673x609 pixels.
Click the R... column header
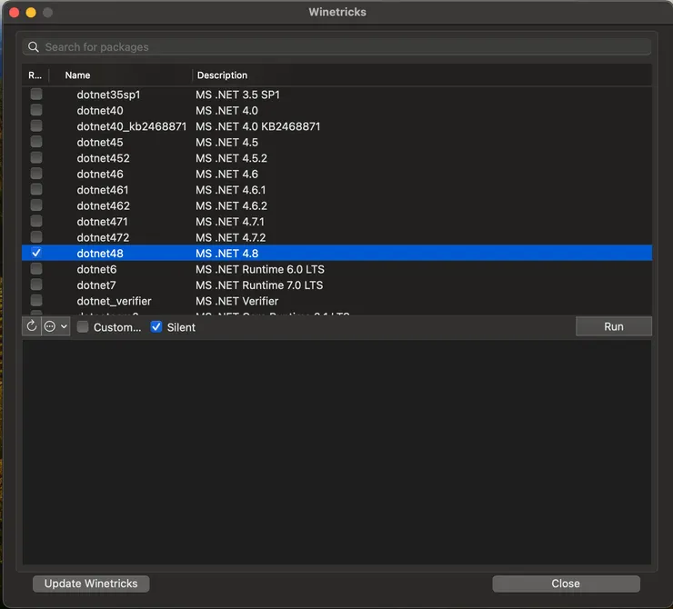pyautogui.click(x=35, y=75)
